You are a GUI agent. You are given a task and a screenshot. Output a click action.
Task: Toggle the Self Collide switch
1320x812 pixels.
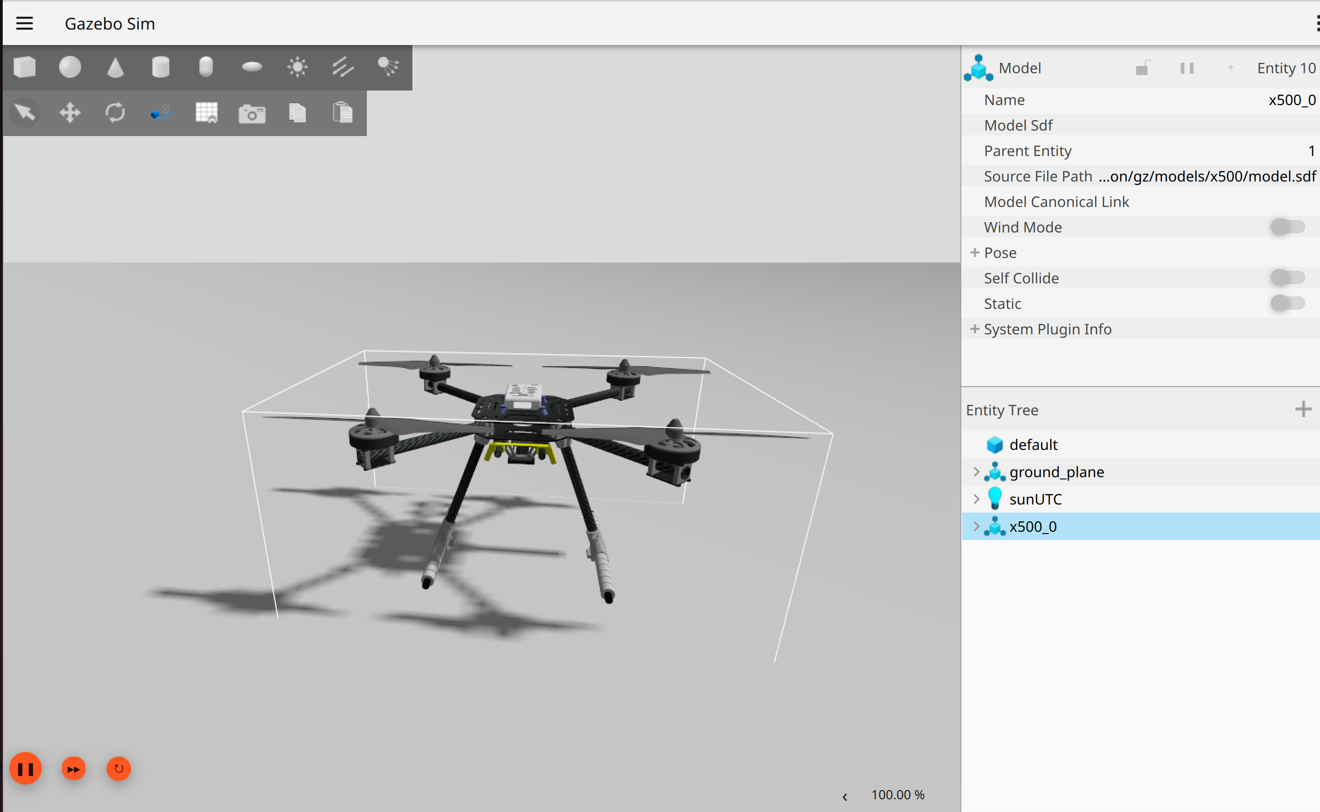[1288, 278]
